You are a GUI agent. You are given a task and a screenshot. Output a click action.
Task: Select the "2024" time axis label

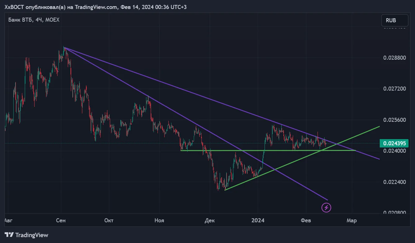pyautogui.click(x=258, y=220)
